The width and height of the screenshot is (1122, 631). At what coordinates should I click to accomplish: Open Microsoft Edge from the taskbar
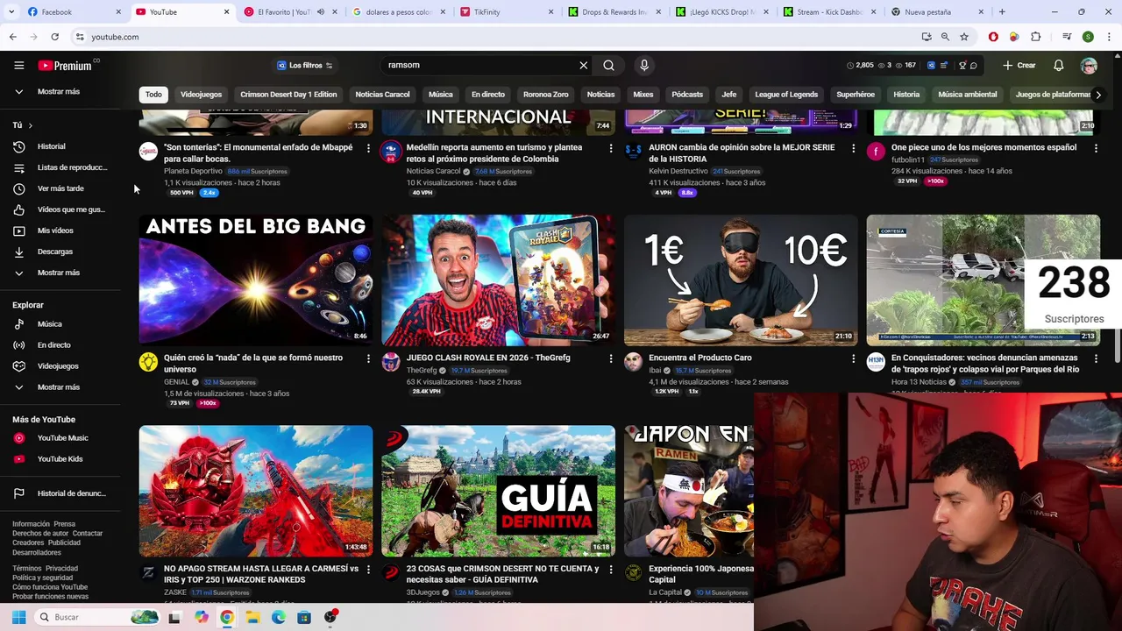tap(279, 617)
